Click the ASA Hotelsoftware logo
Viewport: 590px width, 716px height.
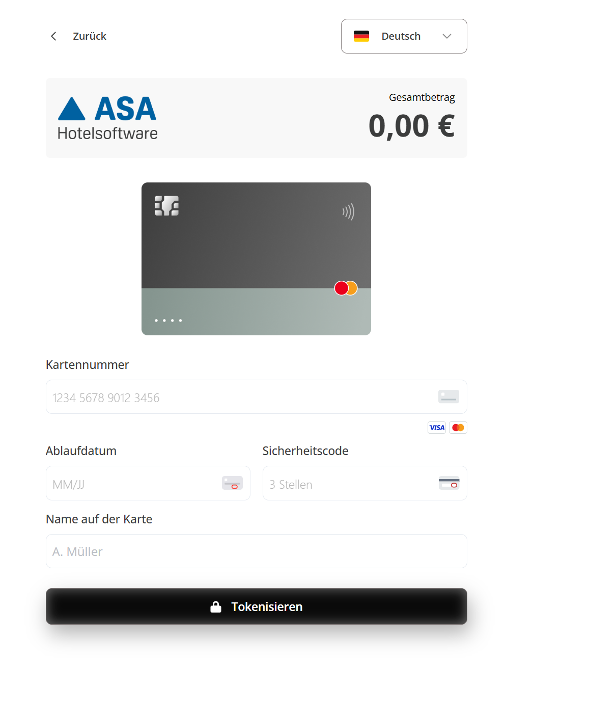coord(107,118)
